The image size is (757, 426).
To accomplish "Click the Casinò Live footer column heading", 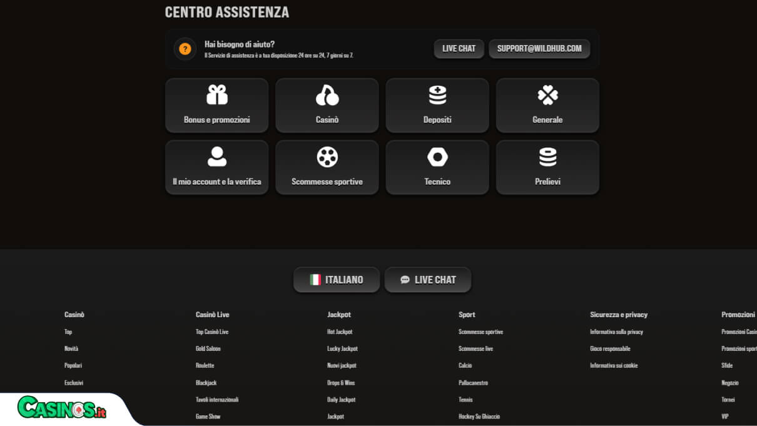I will [213, 315].
